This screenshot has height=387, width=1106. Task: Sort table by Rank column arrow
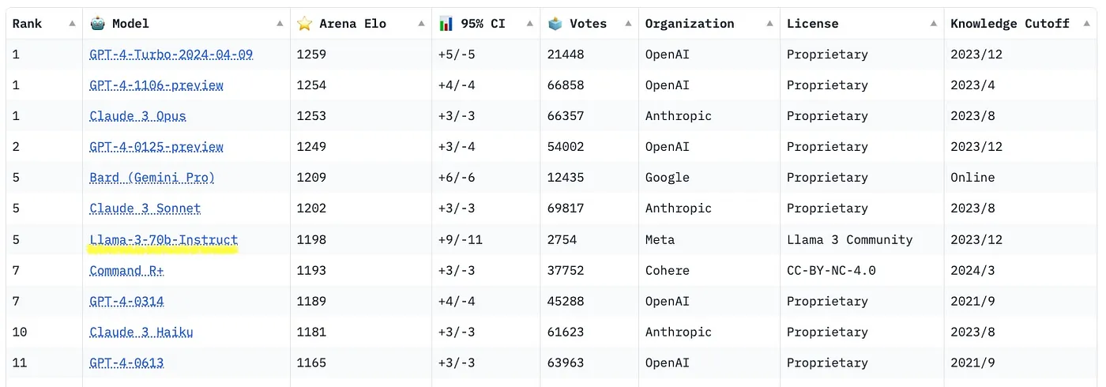[72, 24]
